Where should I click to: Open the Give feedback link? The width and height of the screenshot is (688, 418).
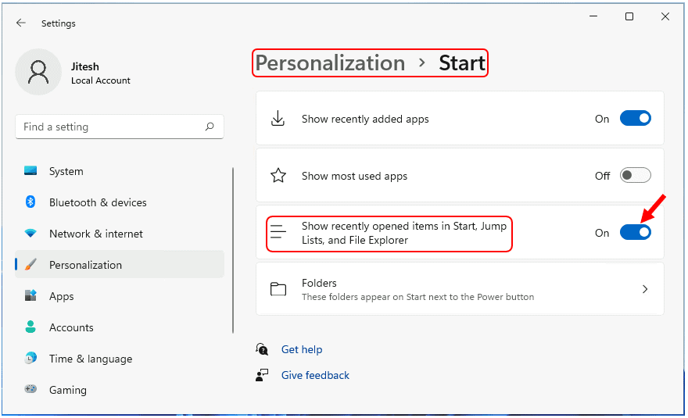tap(315, 375)
